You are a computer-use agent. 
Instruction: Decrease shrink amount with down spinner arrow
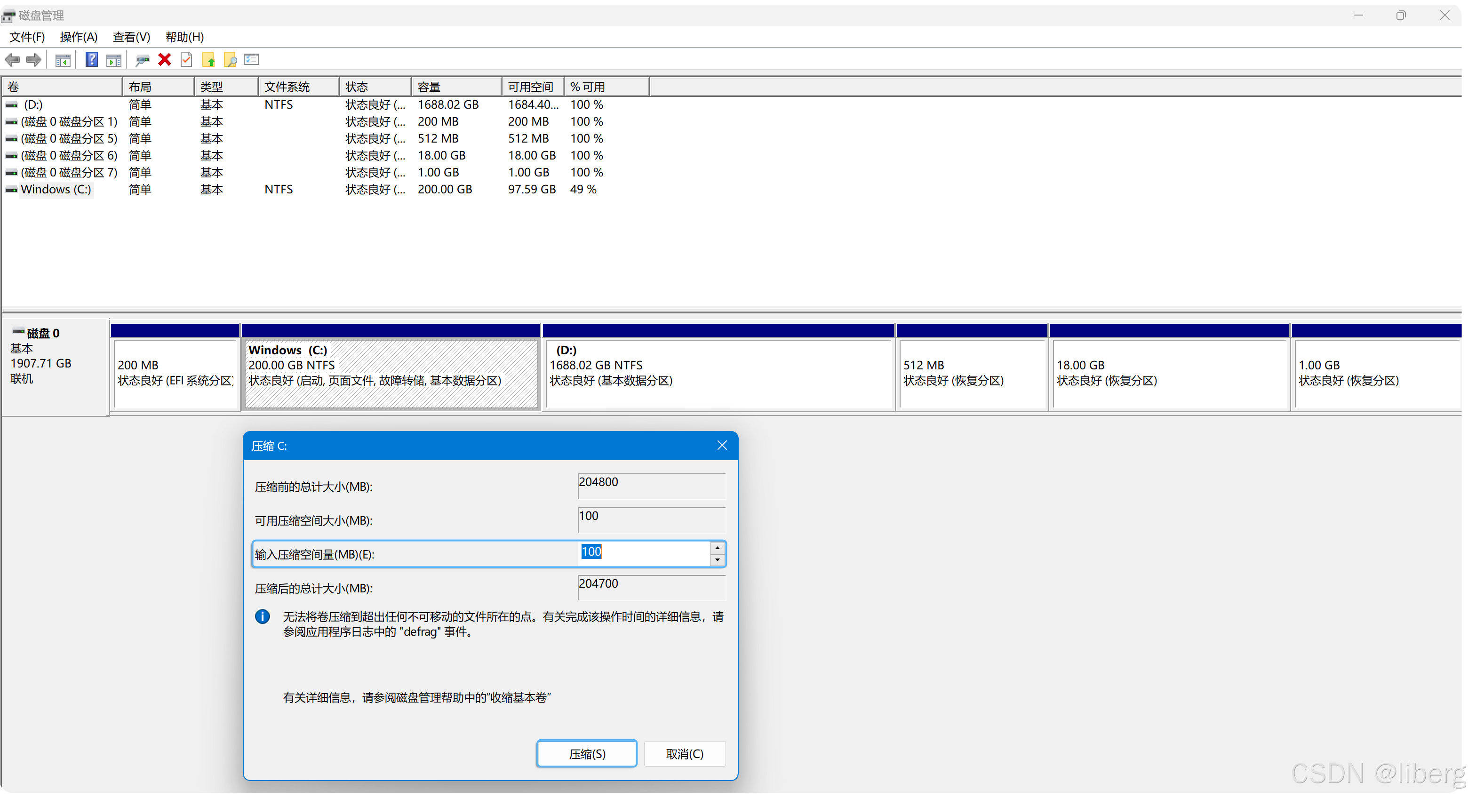coord(718,560)
